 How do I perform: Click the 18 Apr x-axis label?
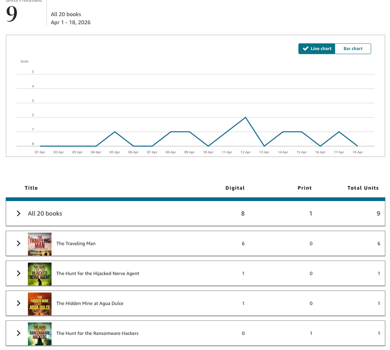(x=358, y=152)
